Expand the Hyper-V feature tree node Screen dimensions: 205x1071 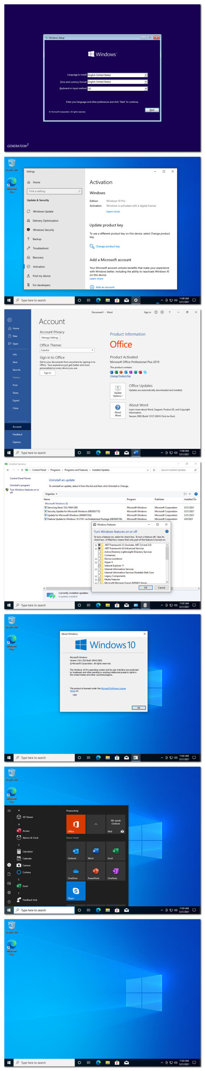pyautogui.click(x=96, y=562)
